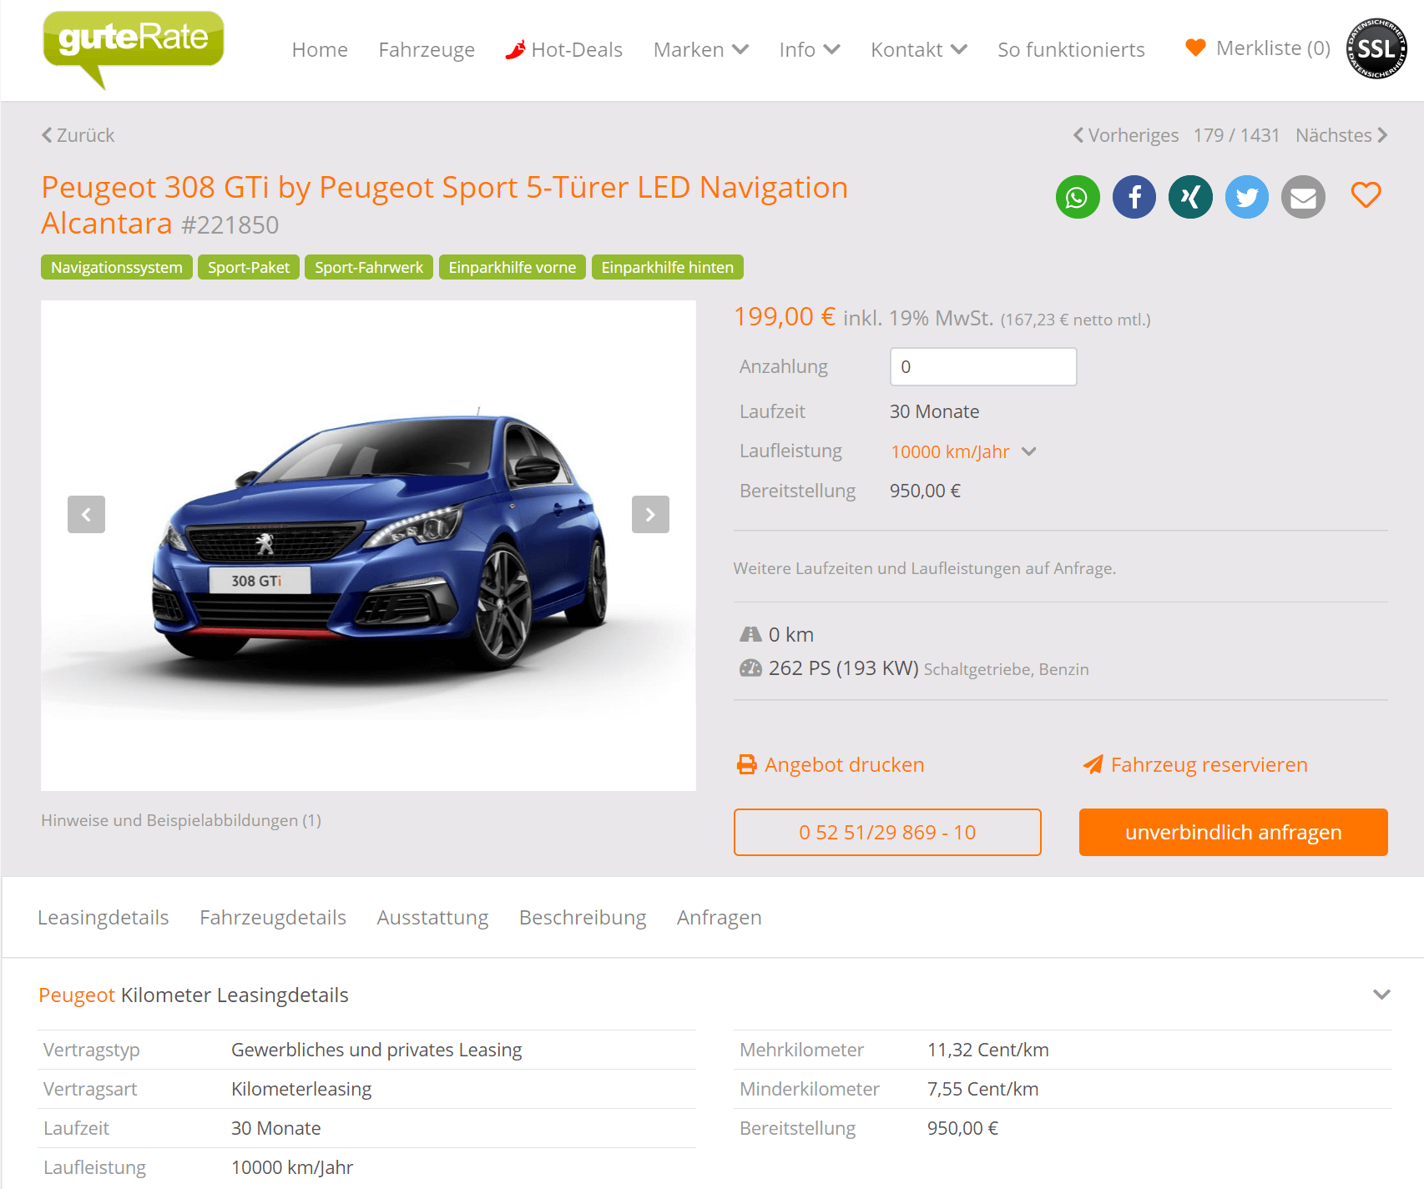Screen dimensions: 1424x1189
Task: Click the SSL Datensicherheit badge
Action: (x=1376, y=48)
